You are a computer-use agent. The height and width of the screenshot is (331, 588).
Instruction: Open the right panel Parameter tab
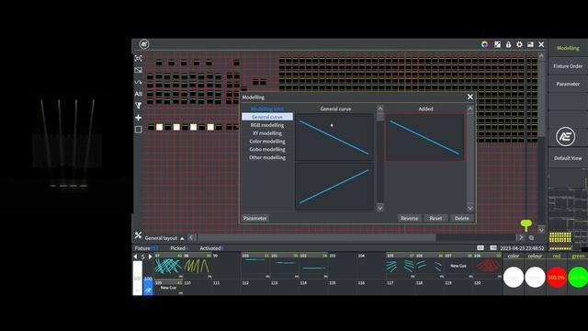pyautogui.click(x=568, y=84)
